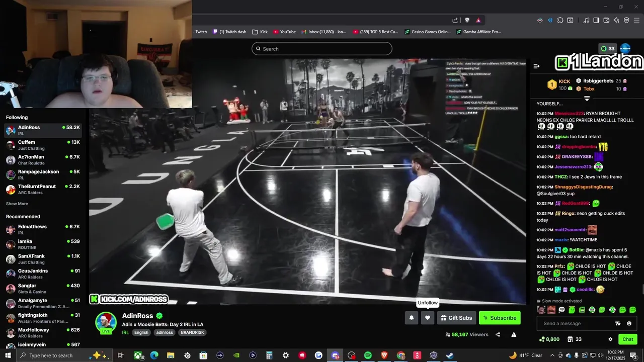Open Spotify from the taskbar
Viewport: 644px width, 362px height.
click(368, 355)
